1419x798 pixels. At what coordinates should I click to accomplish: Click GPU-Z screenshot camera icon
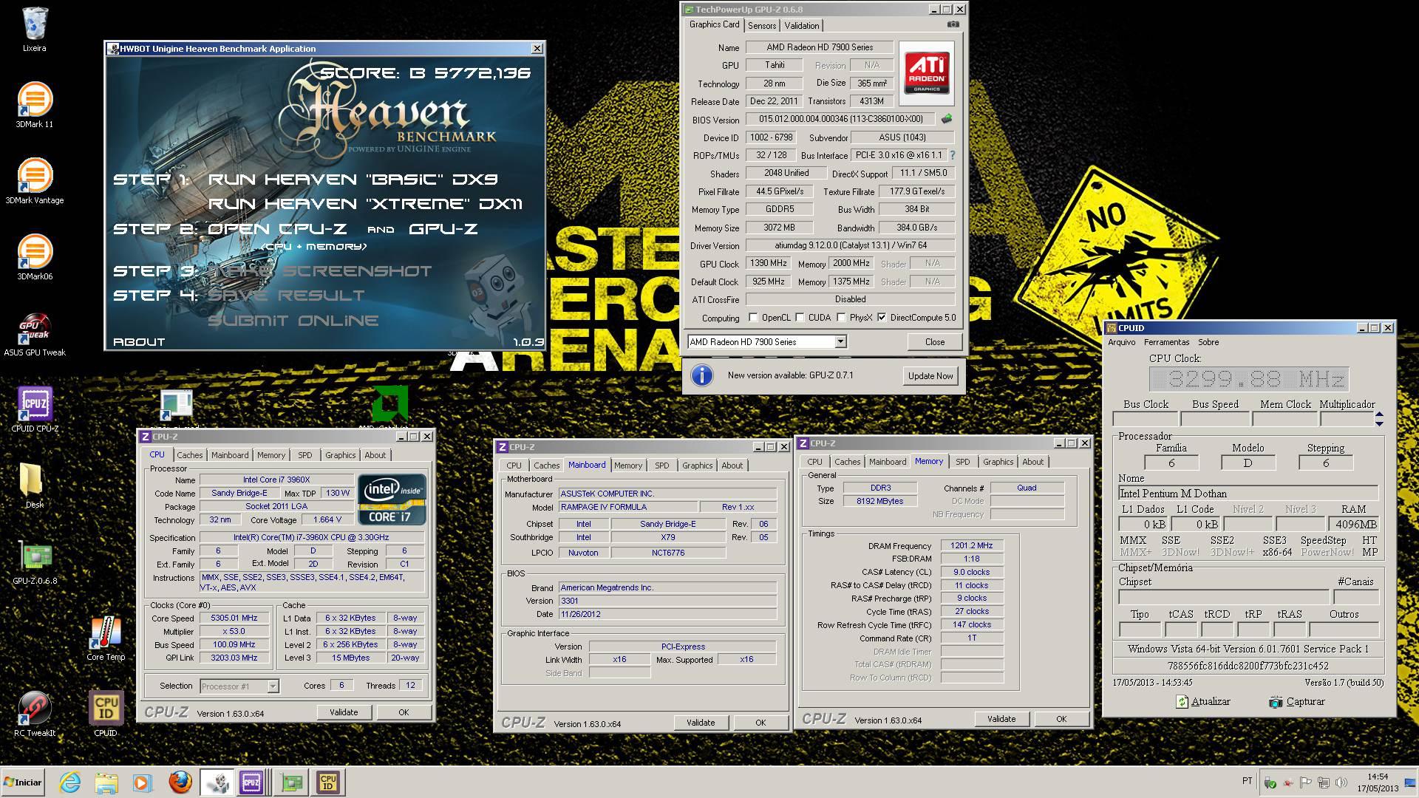point(953,24)
